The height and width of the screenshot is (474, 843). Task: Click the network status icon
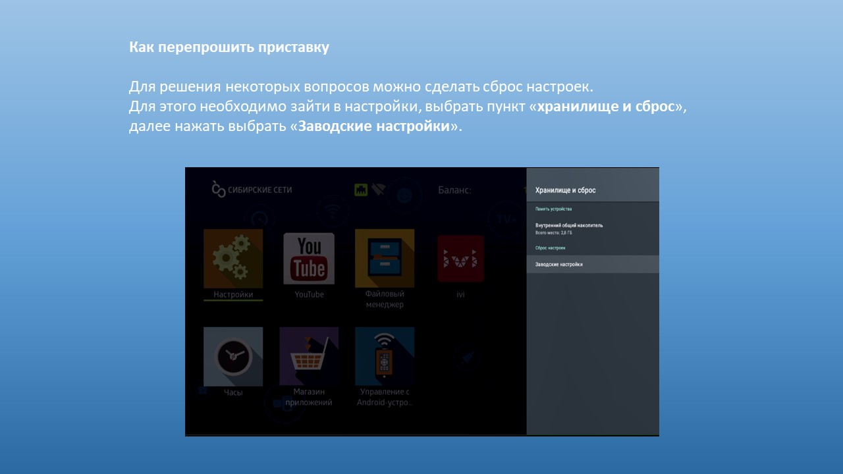point(361,190)
